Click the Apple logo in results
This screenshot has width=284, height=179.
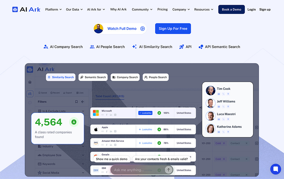click(x=96, y=129)
